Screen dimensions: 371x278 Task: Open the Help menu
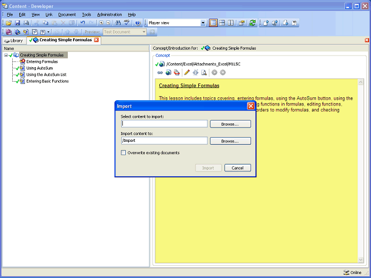[x=132, y=14]
